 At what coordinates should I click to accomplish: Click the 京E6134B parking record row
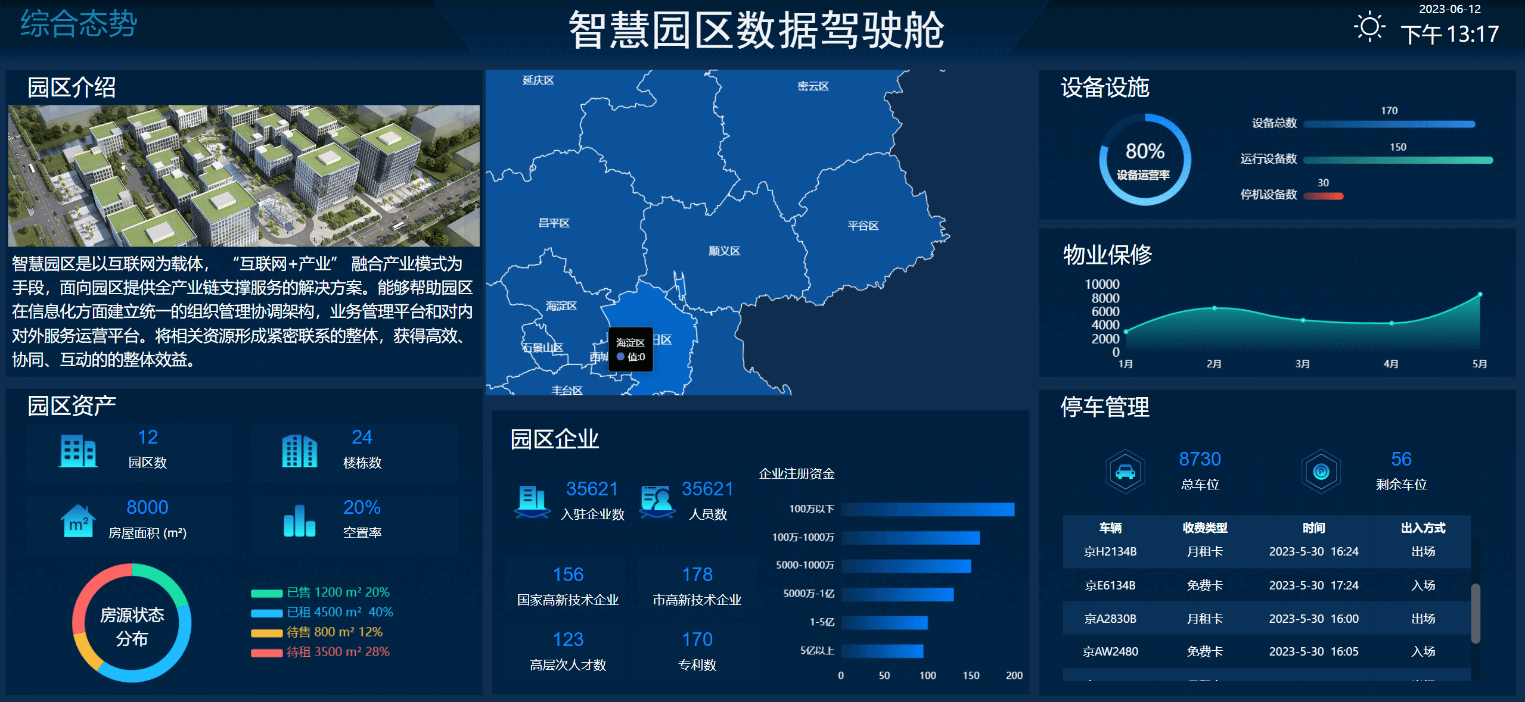click(x=1266, y=585)
